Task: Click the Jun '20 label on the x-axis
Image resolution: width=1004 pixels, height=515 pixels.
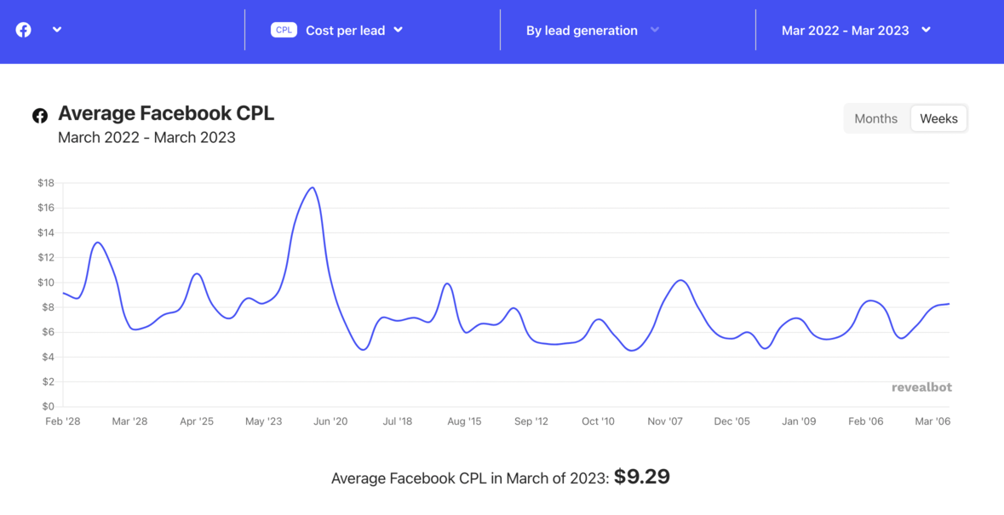Action: (330, 421)
